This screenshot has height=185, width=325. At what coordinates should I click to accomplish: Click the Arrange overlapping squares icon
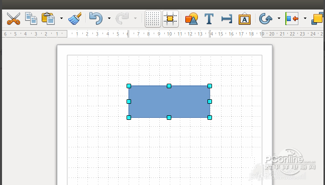[317, 19]
